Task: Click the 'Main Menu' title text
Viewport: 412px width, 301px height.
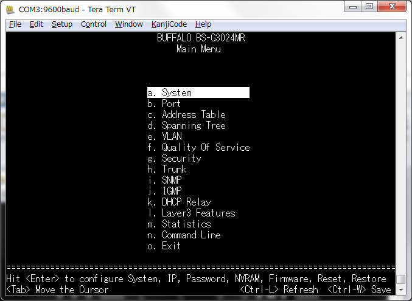Action: pos(198,49)
